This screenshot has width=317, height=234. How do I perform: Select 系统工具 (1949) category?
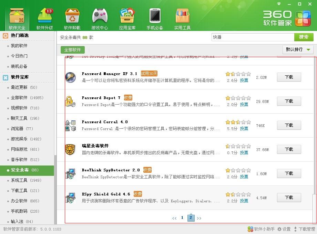point(26,180)
